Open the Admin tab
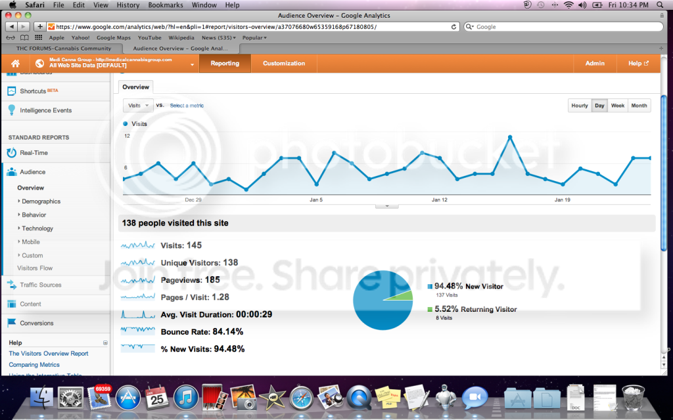This screenshot has height=420, width=673. [x=595, y=63]
